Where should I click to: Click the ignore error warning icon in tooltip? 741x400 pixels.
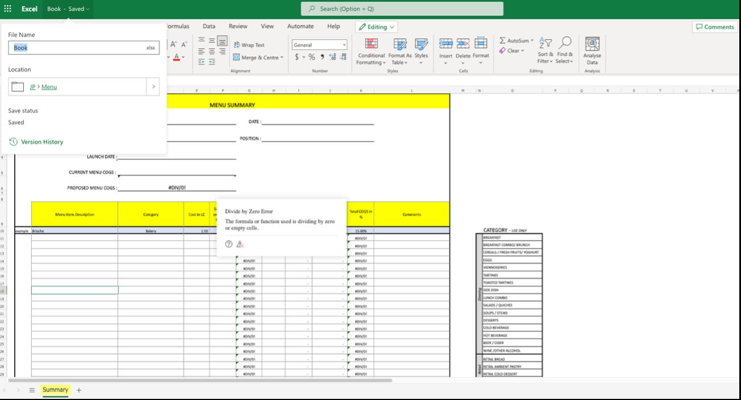[240, 244]
